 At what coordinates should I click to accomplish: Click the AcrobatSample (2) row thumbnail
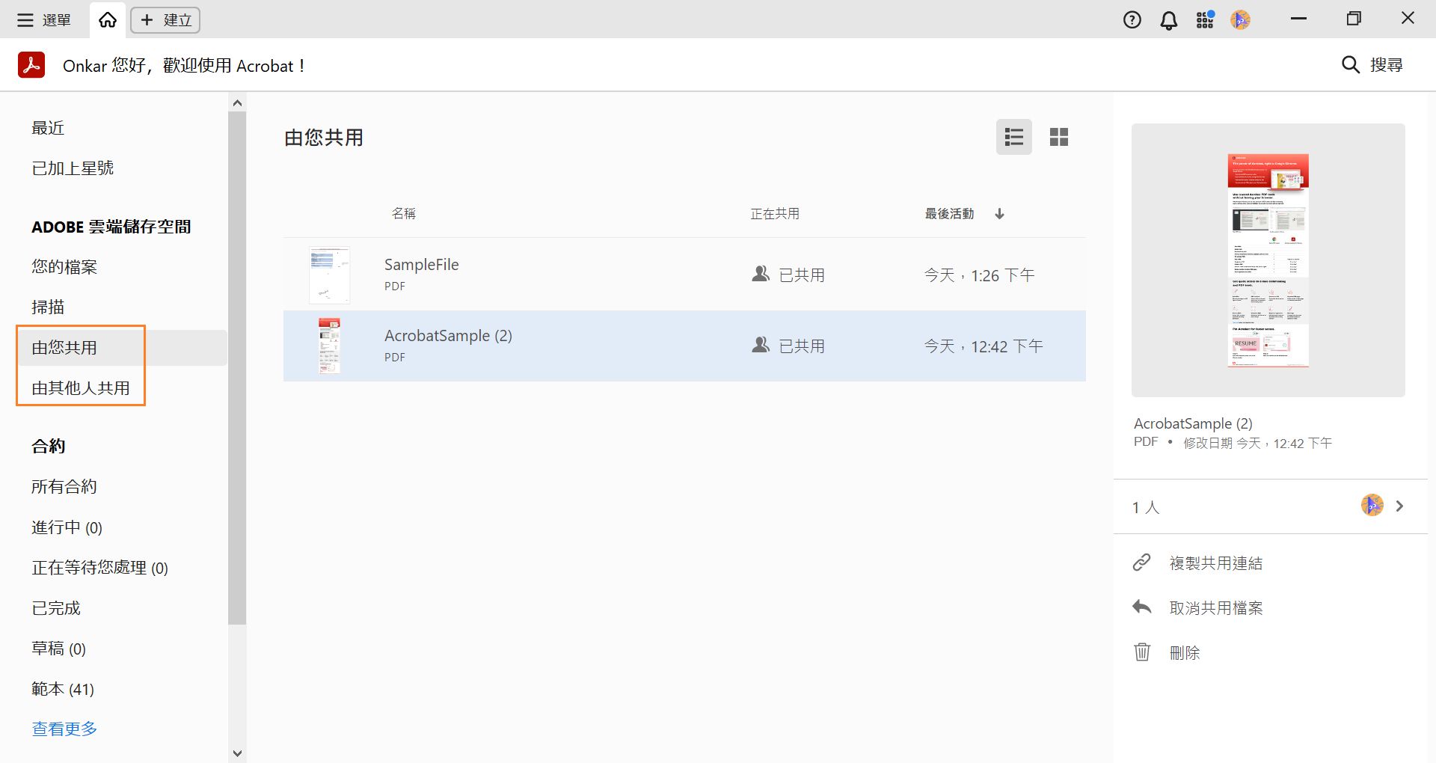330,346
